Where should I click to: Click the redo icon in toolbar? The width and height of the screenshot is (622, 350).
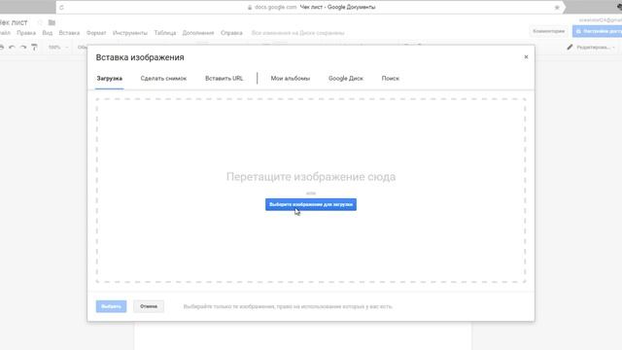pos(23,48)
